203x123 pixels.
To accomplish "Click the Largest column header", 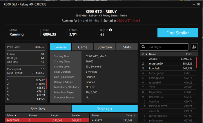I will (x=55, y=115).
